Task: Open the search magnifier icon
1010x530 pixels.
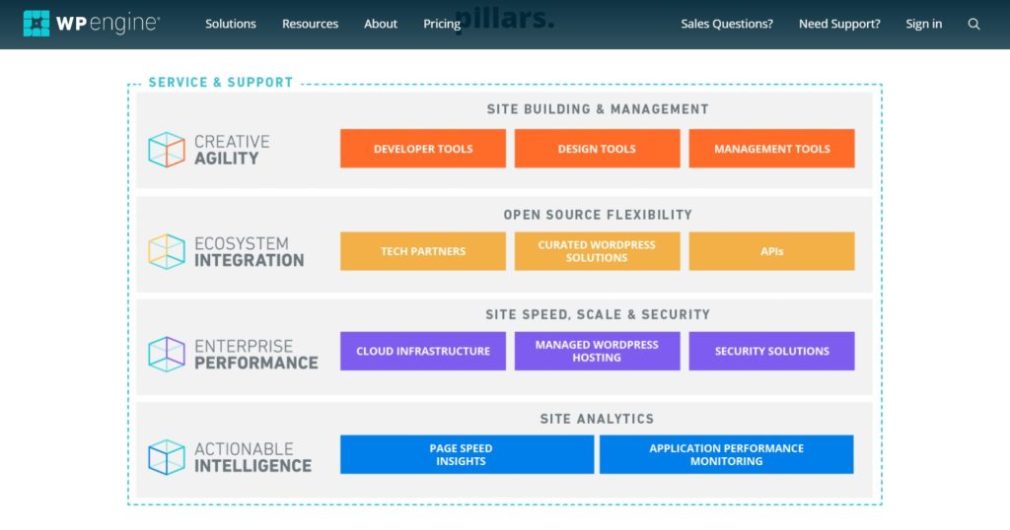Action: click(x=974, y=24)
